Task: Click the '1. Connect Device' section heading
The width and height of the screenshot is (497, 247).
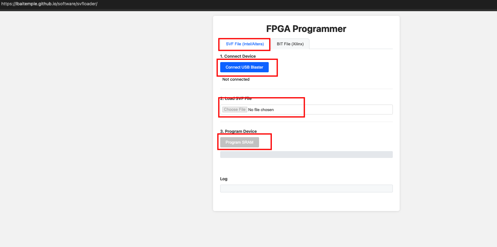Action: tap(238, 56)
